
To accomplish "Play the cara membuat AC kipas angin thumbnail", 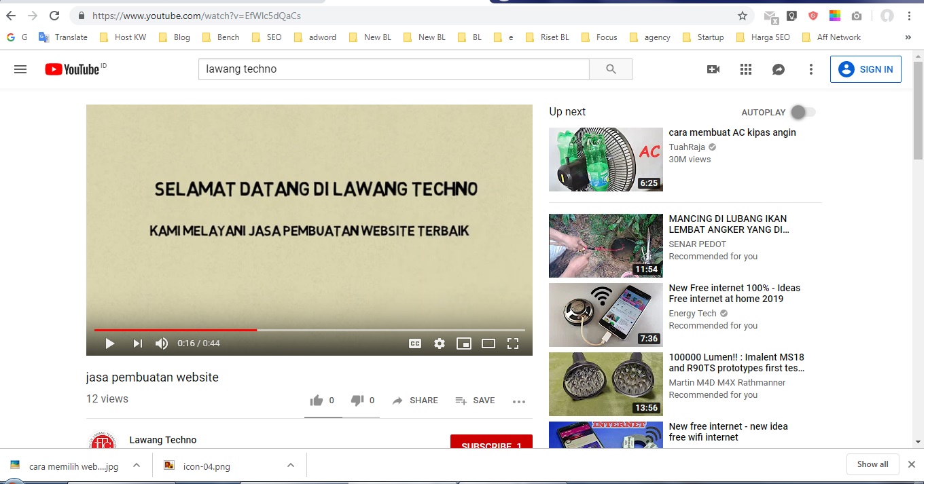I will [605, 160].
